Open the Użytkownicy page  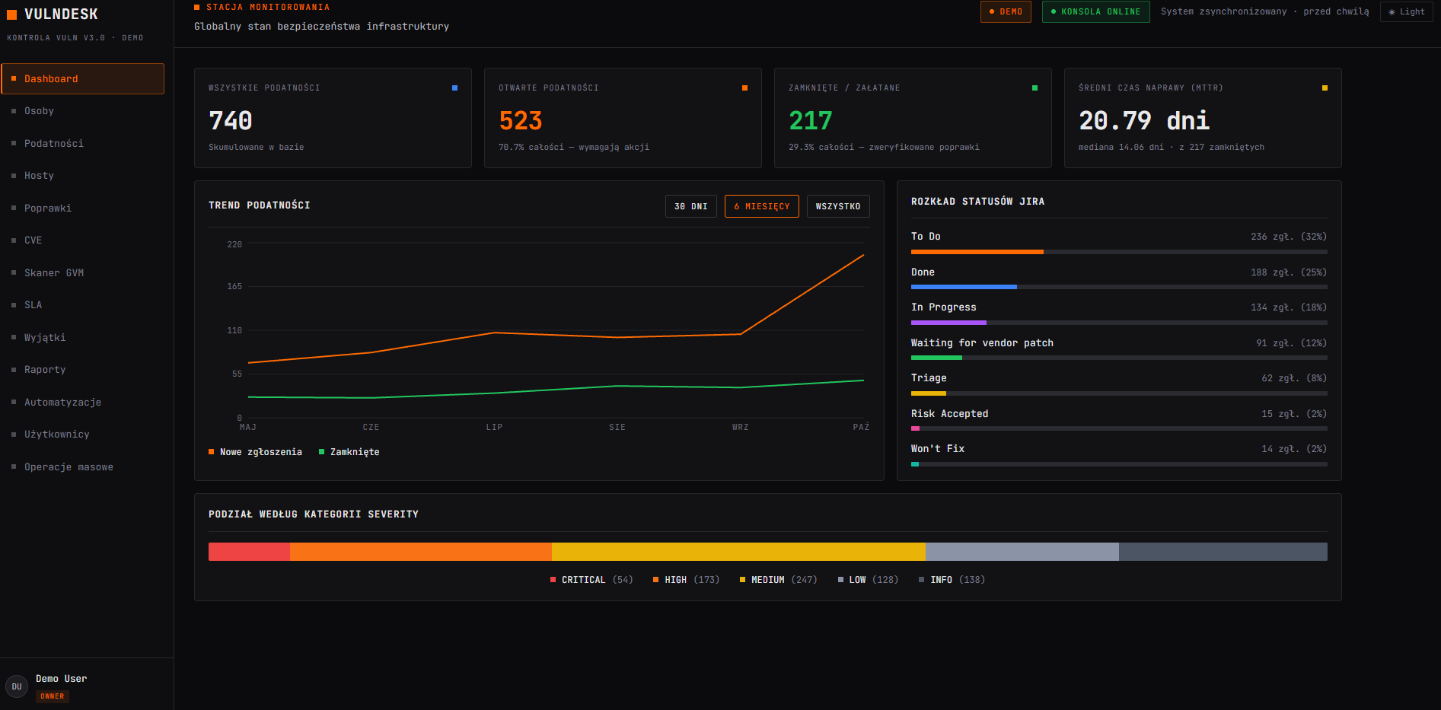pos(83,435)
